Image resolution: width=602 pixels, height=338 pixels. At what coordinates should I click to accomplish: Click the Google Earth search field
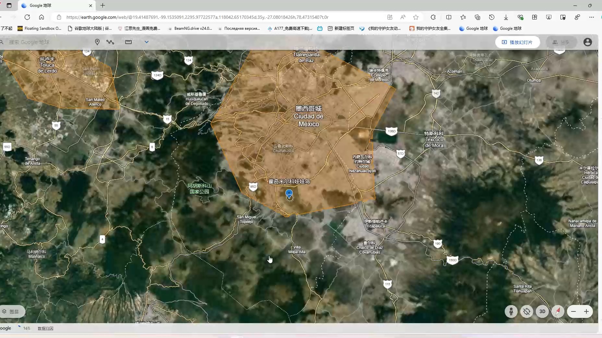coord(45,42)
